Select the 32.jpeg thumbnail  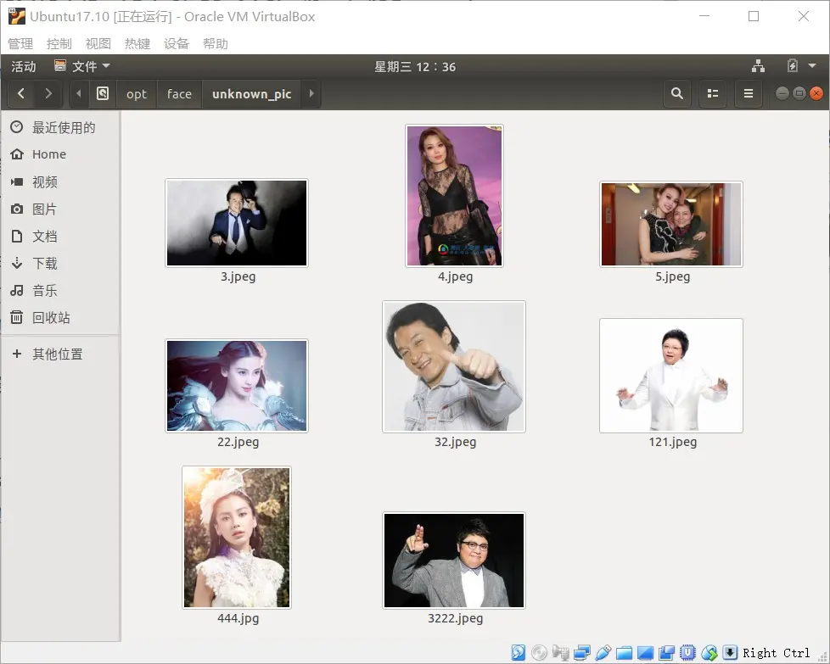[x=454, y=366]
